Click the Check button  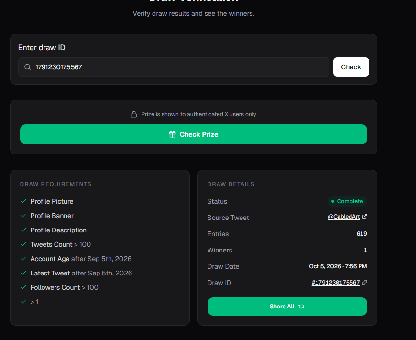tap(351, 67)
